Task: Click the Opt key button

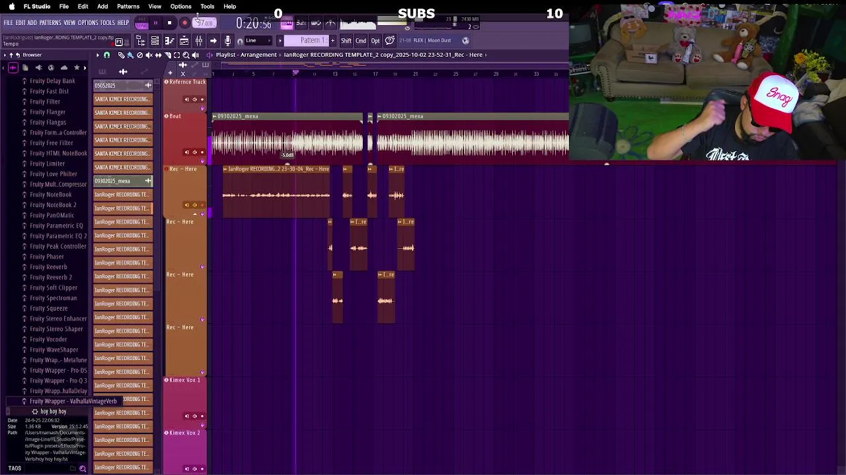Action: [375, 41]
